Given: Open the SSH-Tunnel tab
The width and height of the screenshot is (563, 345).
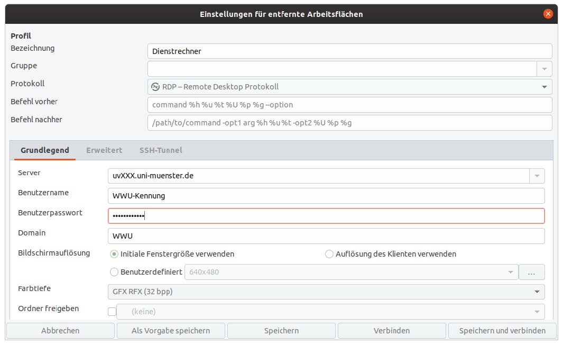Looking at the screenshot, I should (161, 150).
